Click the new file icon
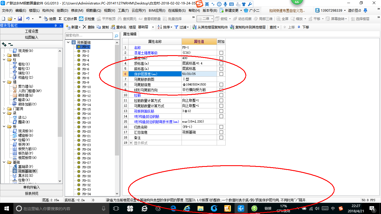The width and height of the screenshot is (381, 214). pos(4,19)
